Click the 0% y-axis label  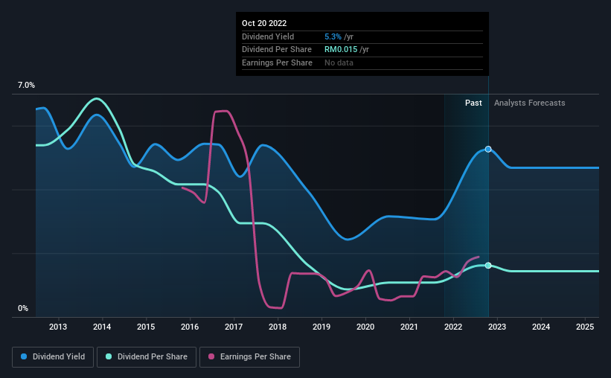23,308
